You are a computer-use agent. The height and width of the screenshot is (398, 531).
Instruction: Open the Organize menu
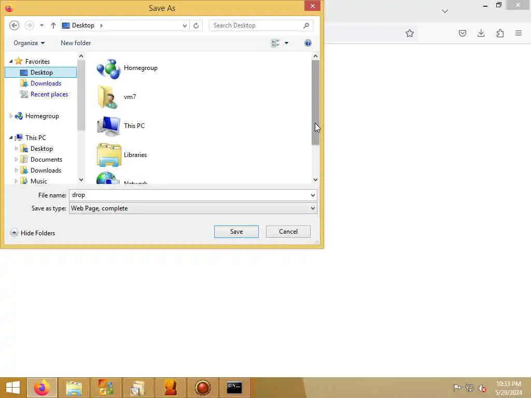[29, 43]
